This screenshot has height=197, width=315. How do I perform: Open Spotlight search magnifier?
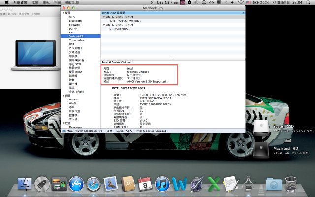(x=308, y=2)
